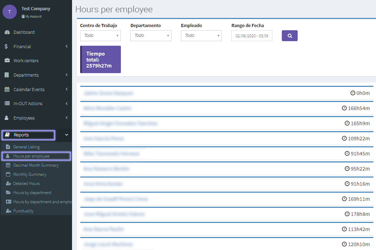Viewport: 376px width, 250px height.
Task: Click the purple company avatar circle
Action: coord(9,12)
